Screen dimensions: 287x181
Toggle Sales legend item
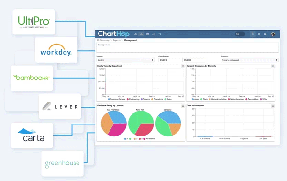168,99
